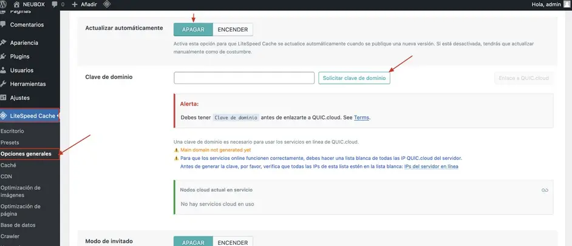Open the NEUBOX site home icon
Image resolution: width=572 pixels, height=246 pixels.
click(16, 4)
